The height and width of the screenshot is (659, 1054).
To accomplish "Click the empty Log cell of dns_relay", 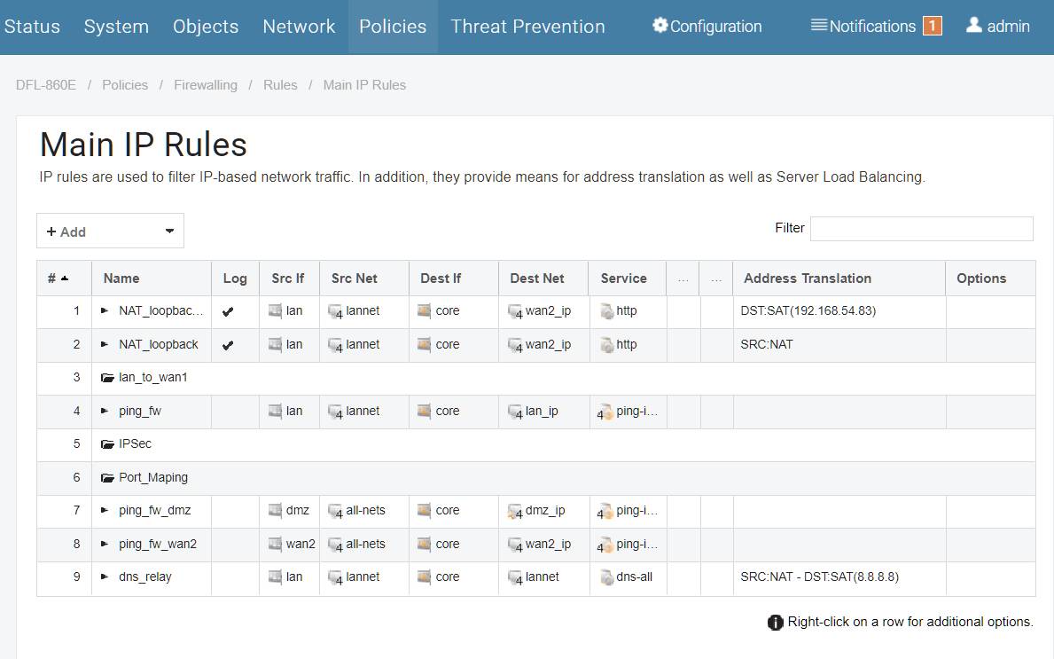I will pos(235,577).
